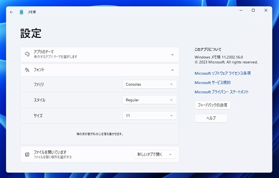279x178 pixels.
Task: Click the copyright 2023 Microsoft text
Action: [226, 62]
